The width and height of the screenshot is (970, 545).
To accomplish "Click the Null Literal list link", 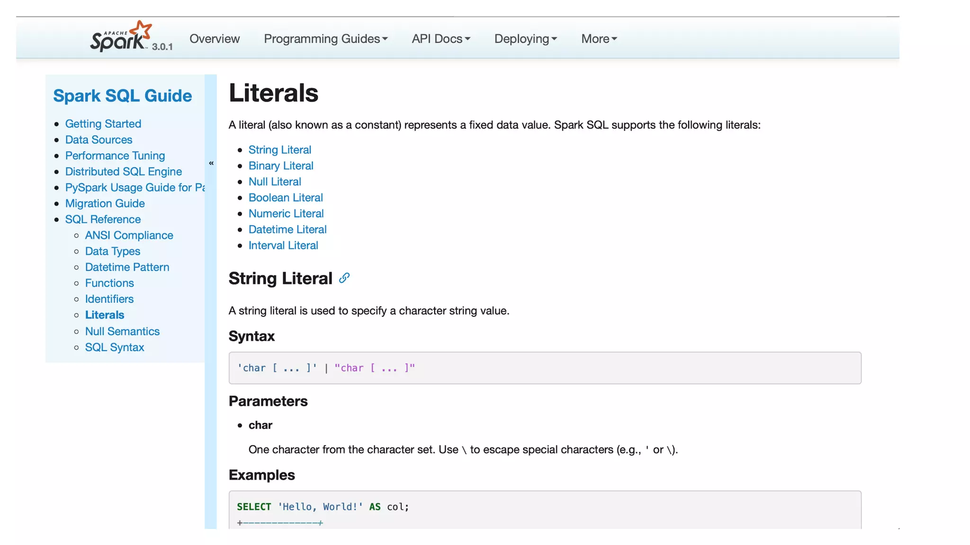I will [275, 182].
